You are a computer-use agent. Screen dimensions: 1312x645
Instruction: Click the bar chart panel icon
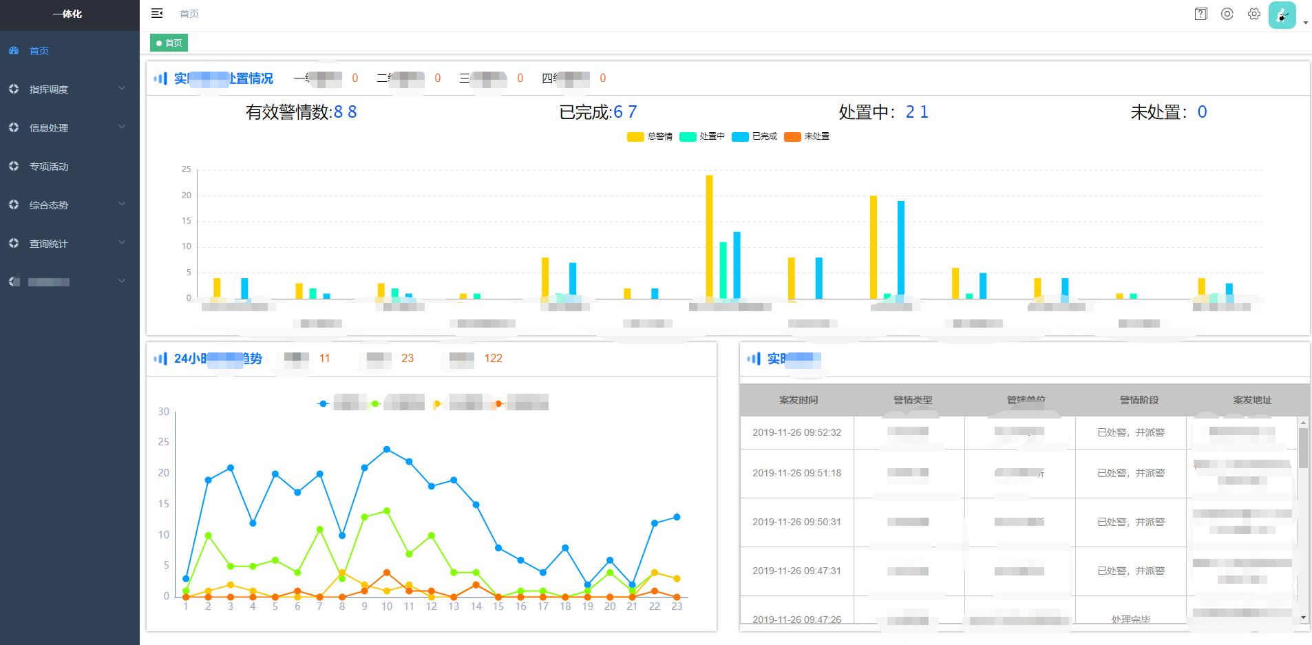coord(160,78)
